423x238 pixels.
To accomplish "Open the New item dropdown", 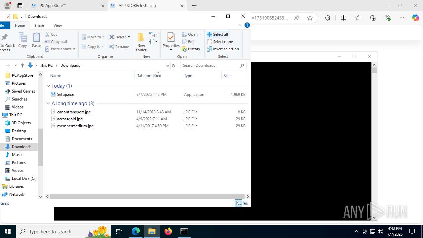I will tap(153, 34).
